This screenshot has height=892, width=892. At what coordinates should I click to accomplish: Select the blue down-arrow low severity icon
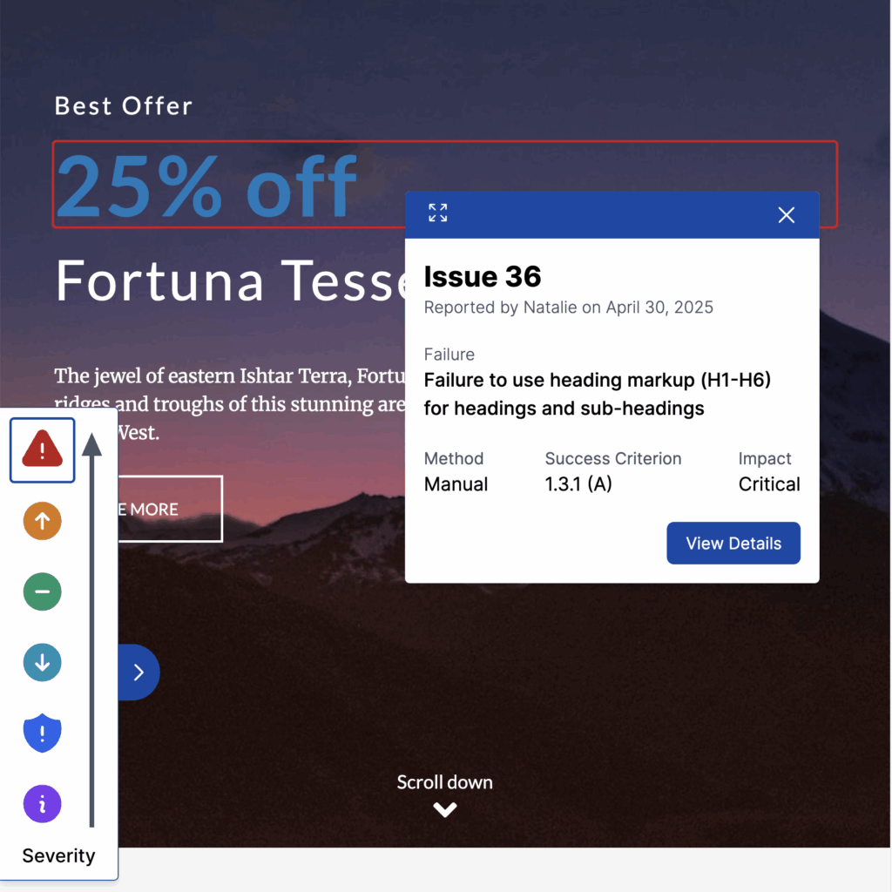coord(42,662)
